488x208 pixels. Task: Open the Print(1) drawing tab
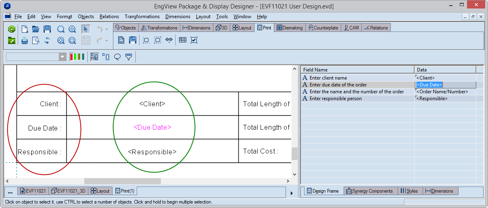point(125,191)
